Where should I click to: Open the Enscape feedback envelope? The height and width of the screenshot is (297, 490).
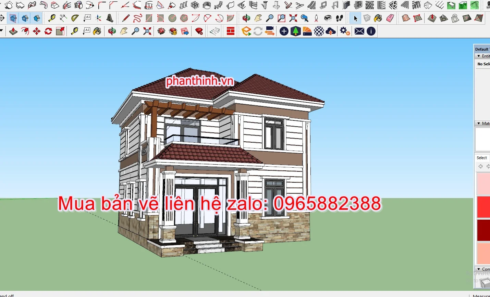click(359, 31)
